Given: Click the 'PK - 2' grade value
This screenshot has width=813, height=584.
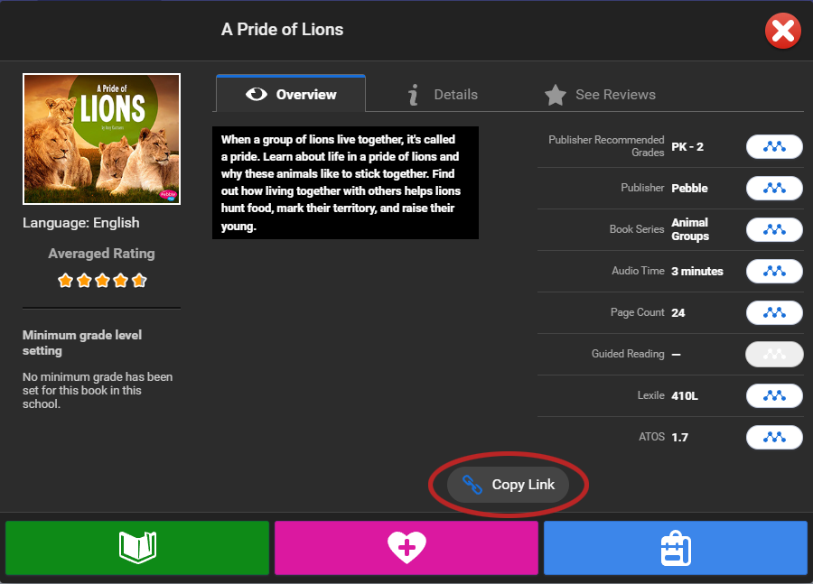Looking at the screenshot, I should (687, 146).
